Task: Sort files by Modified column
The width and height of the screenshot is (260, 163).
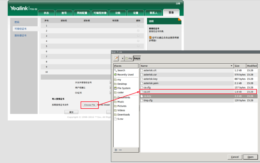Action: (x=251, y=66)
